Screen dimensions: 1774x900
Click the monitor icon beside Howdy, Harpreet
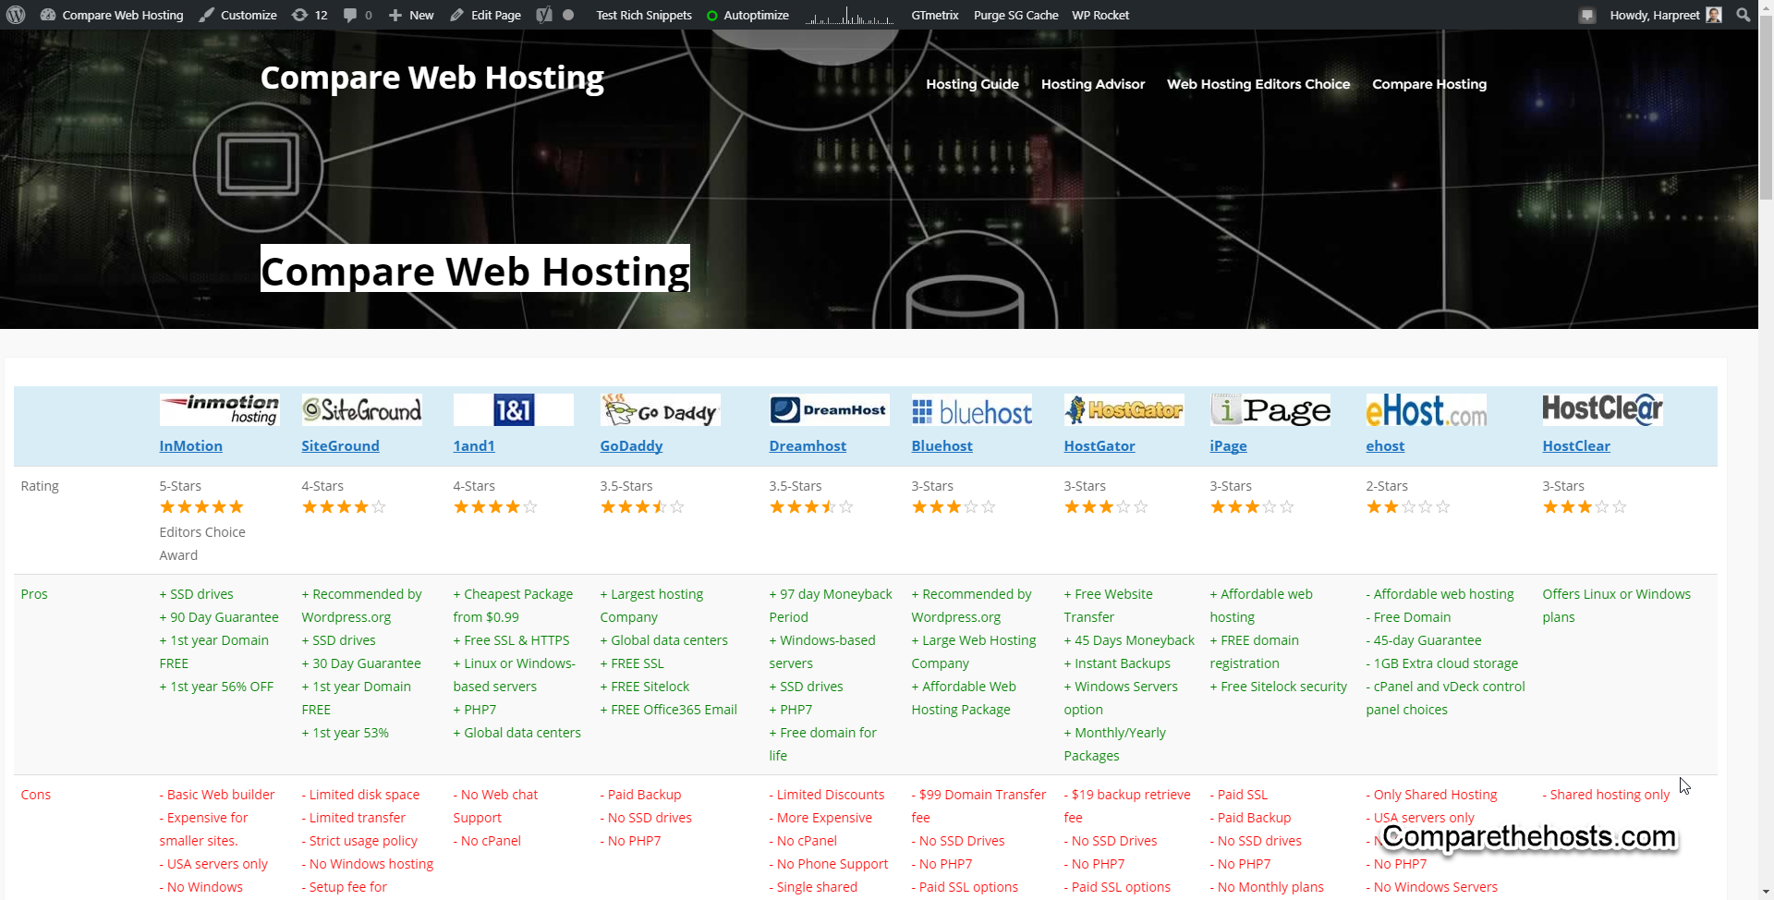[x=1587, y=15]
